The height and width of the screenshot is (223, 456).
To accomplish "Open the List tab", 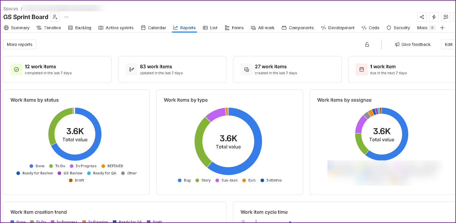I will [210, 28].
